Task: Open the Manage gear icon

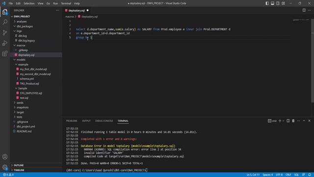Action: 5,167
